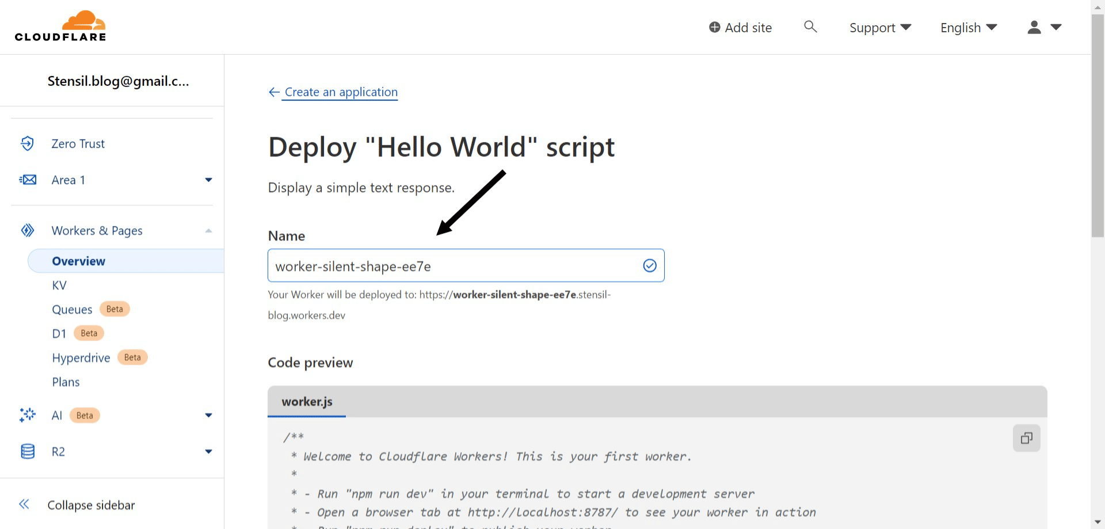Go back via Create an application link

click(x=340, y=92)
